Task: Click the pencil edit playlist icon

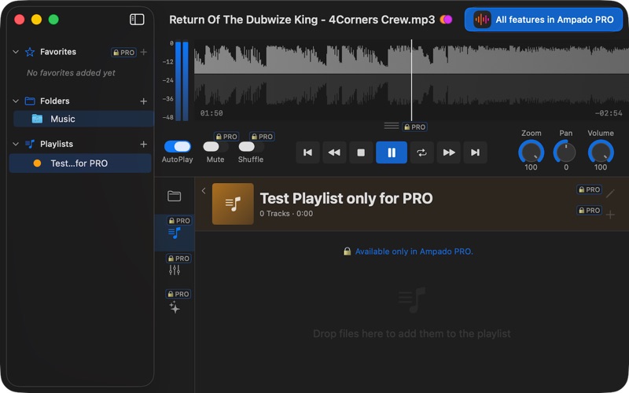Action: (610, 193)
